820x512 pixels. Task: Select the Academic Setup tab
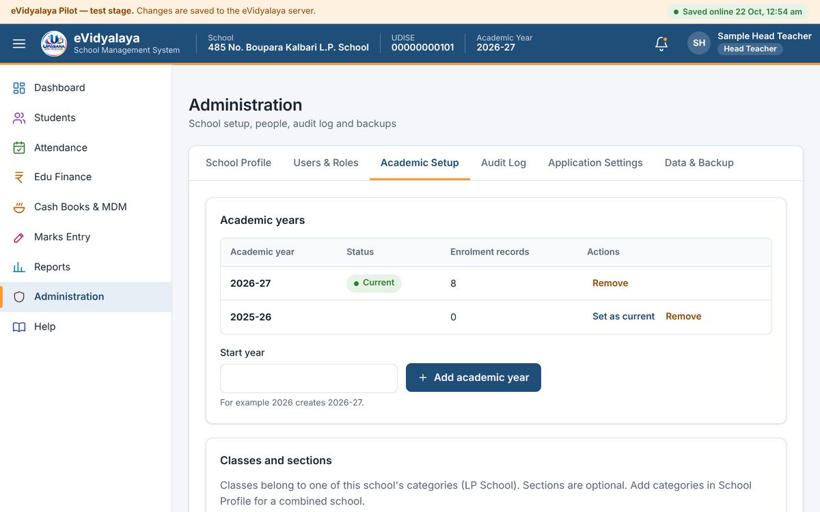point(420,163)
